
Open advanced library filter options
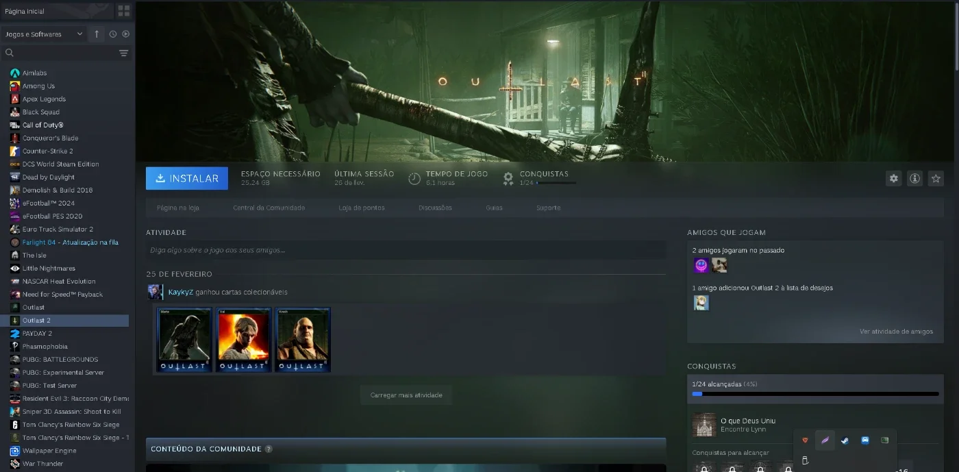click(x=124, y=53)
